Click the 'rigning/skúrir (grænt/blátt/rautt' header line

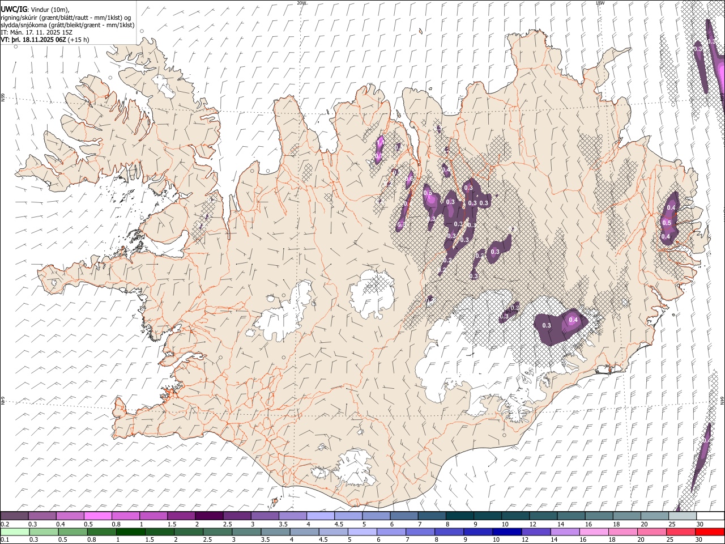pyautogui.click(x=66, y=18)
